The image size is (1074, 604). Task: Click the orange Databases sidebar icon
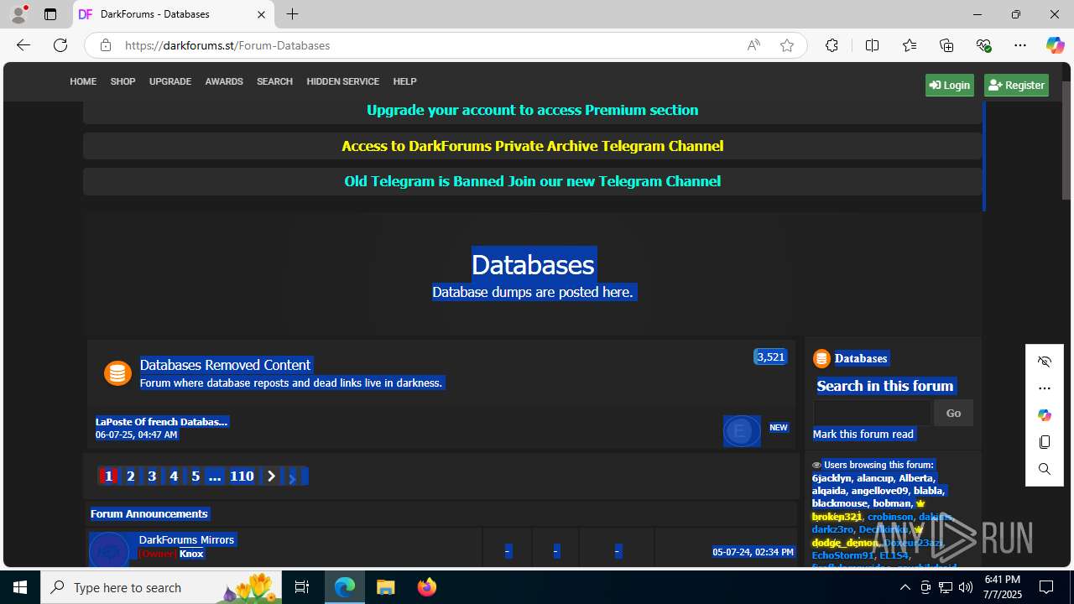(x=821, y=359)
